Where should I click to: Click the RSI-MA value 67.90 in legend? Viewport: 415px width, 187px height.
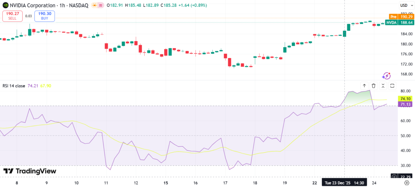tap(46, 86)
